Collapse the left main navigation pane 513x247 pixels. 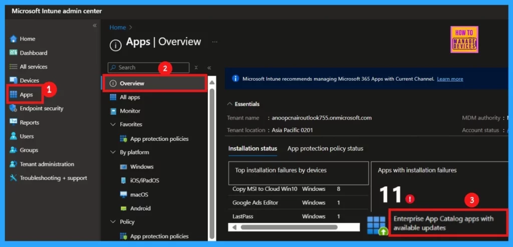pos(95,26)
